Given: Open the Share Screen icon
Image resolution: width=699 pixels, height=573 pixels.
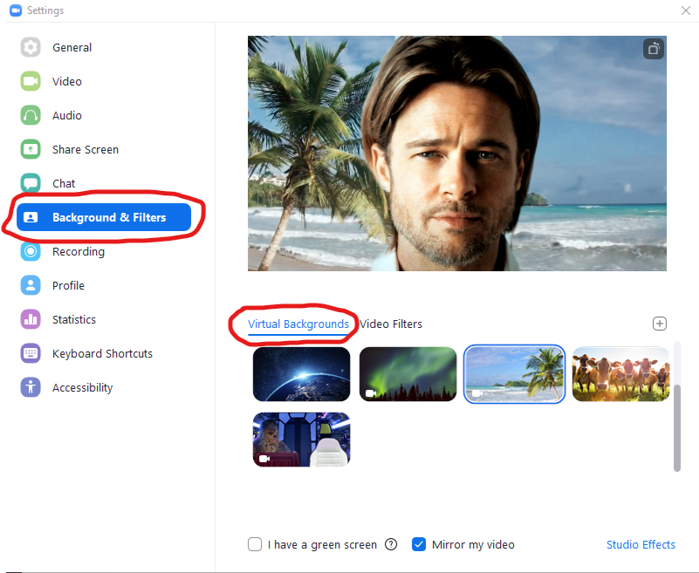Looking at the screenshot, I should pyautogui.click(x=31, y=149).
